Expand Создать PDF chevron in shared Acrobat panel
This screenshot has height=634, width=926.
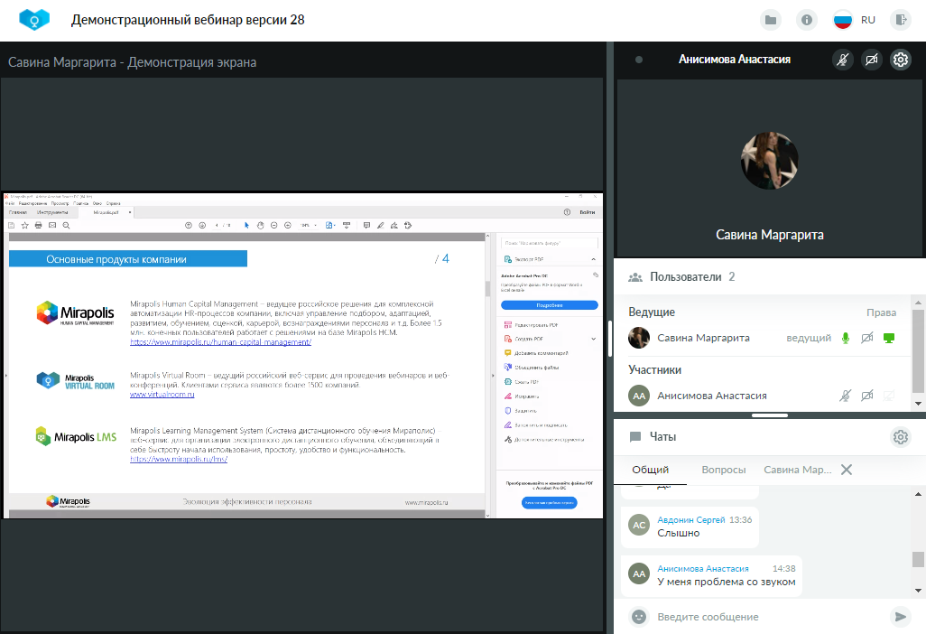click(x=594, y=340)
